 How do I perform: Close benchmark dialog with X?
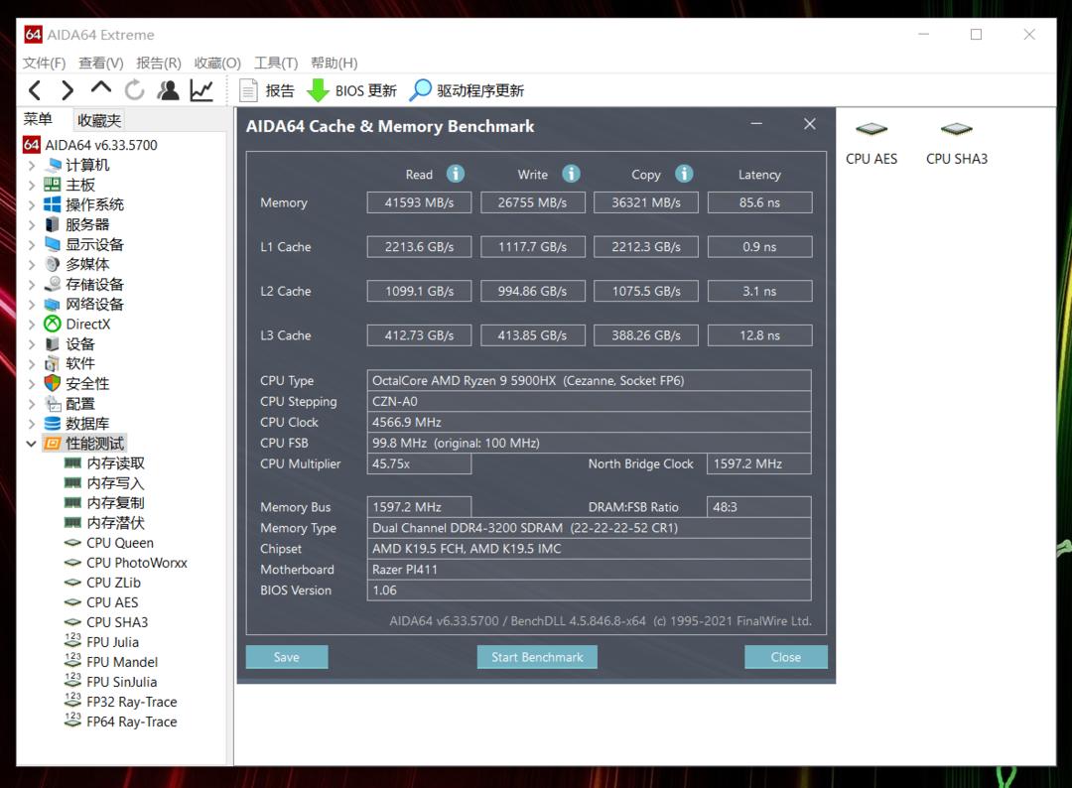(x=810, y=124)
